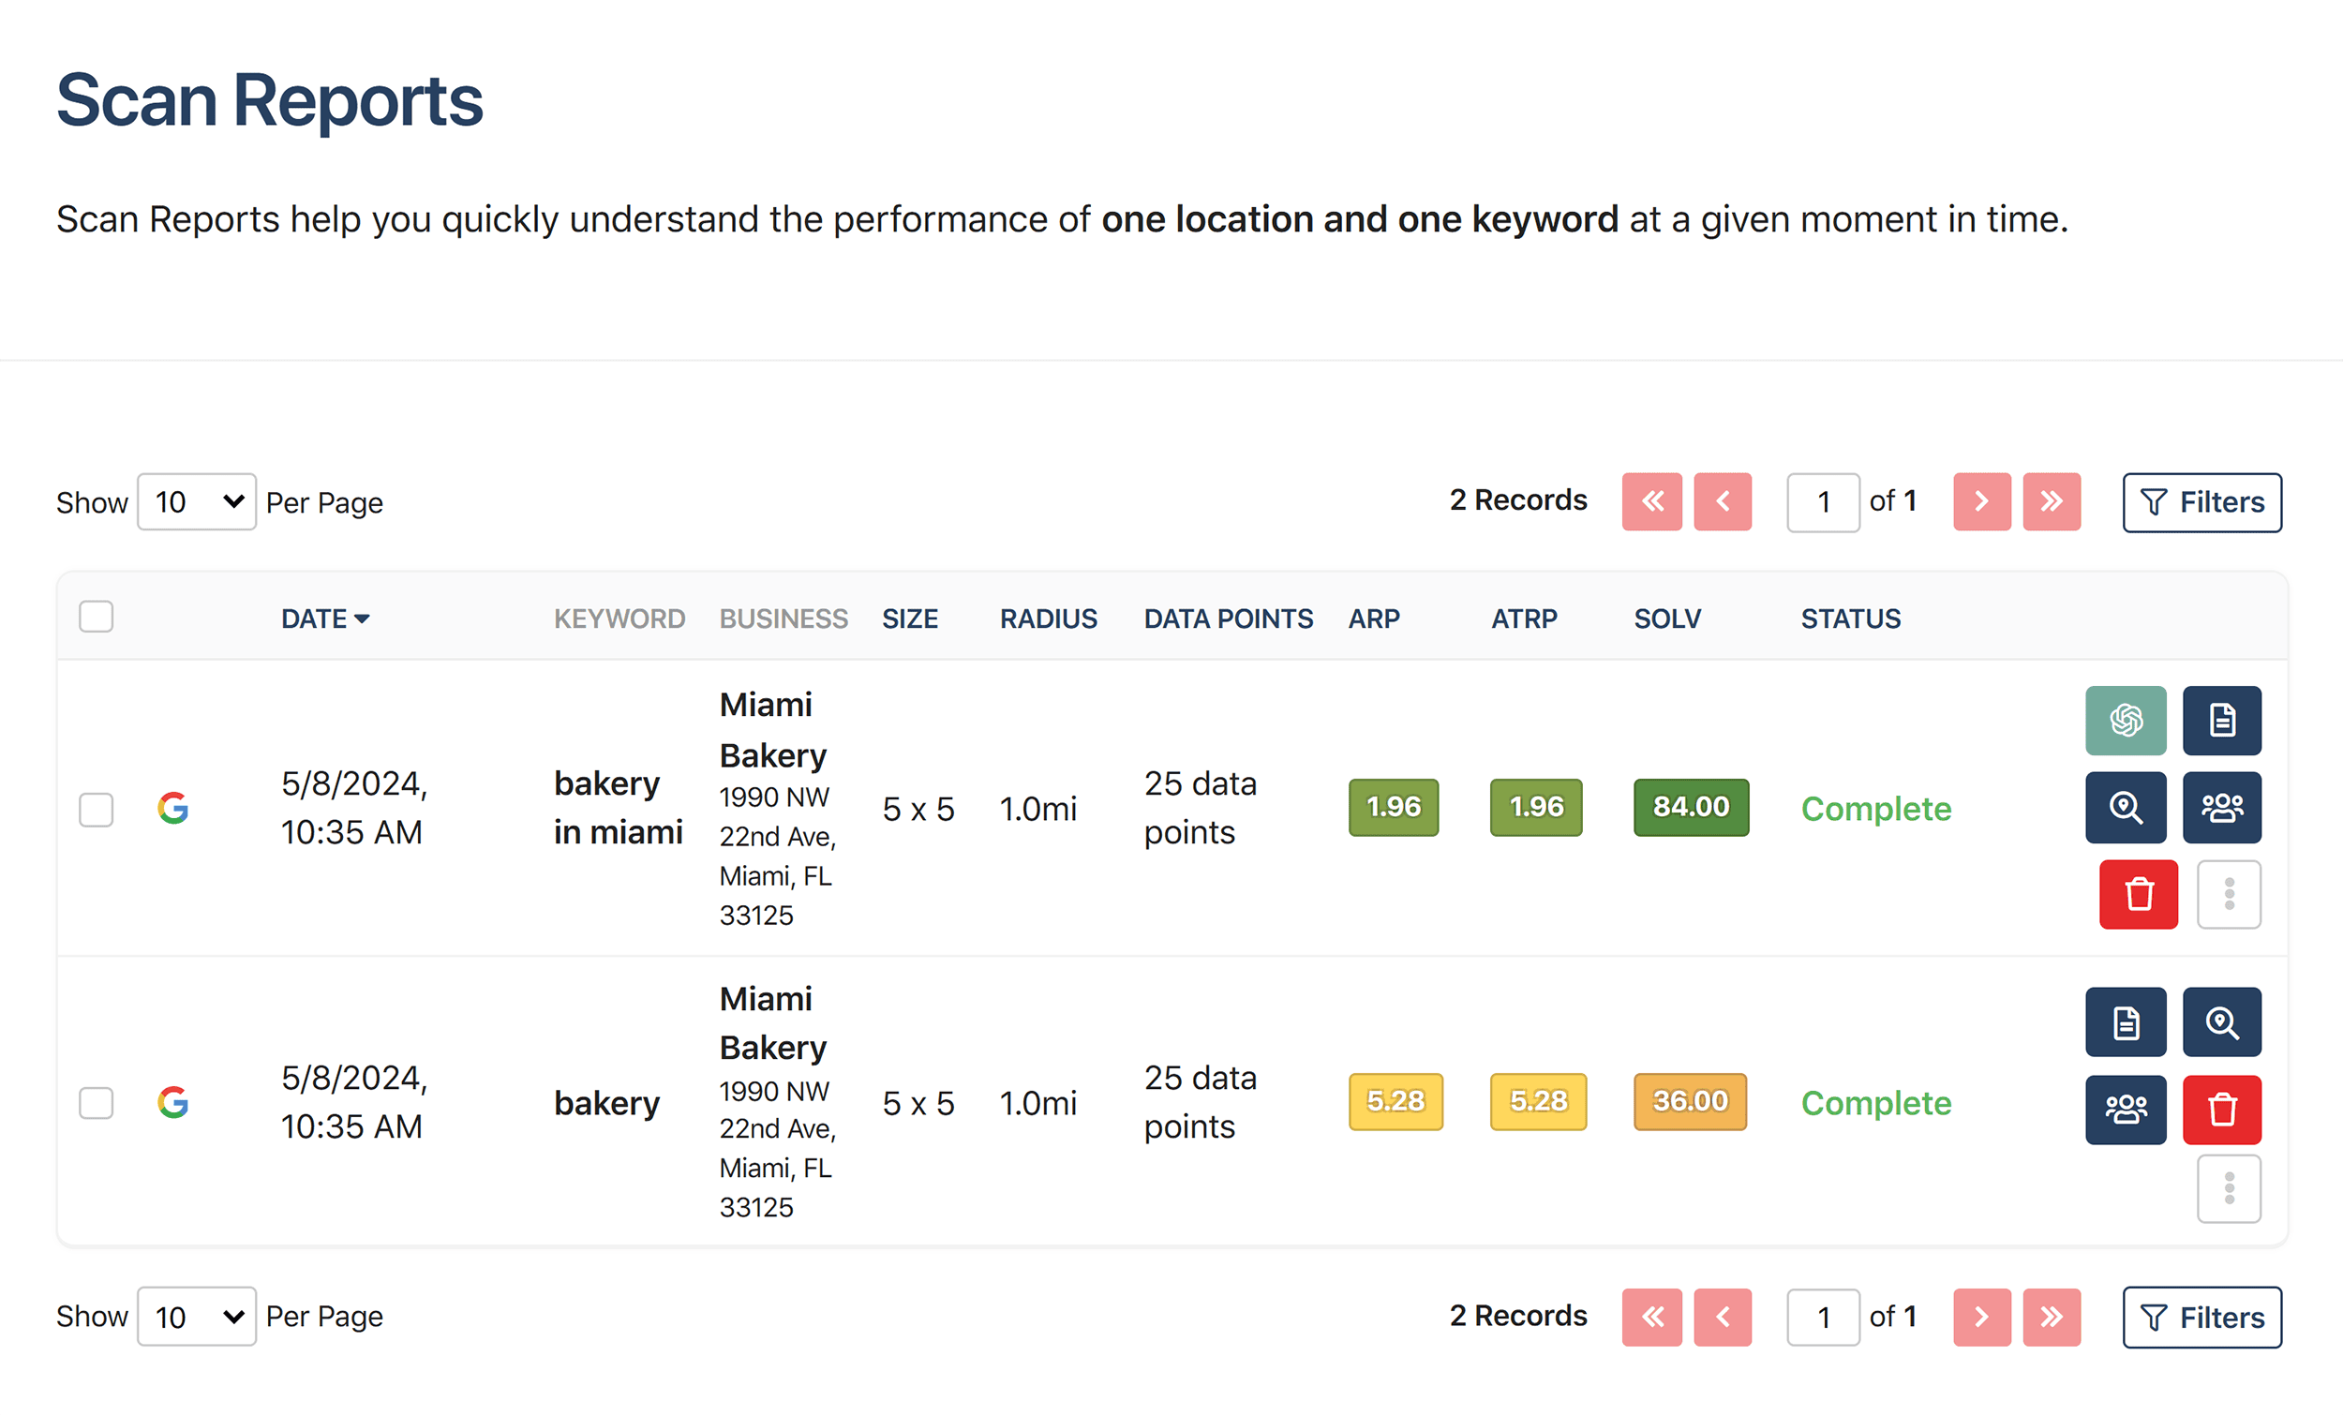The image size is (2343, 1416).
Task: Open the Show Per Page dropdown
Action: pyautogui.click(x=196, y=501)
